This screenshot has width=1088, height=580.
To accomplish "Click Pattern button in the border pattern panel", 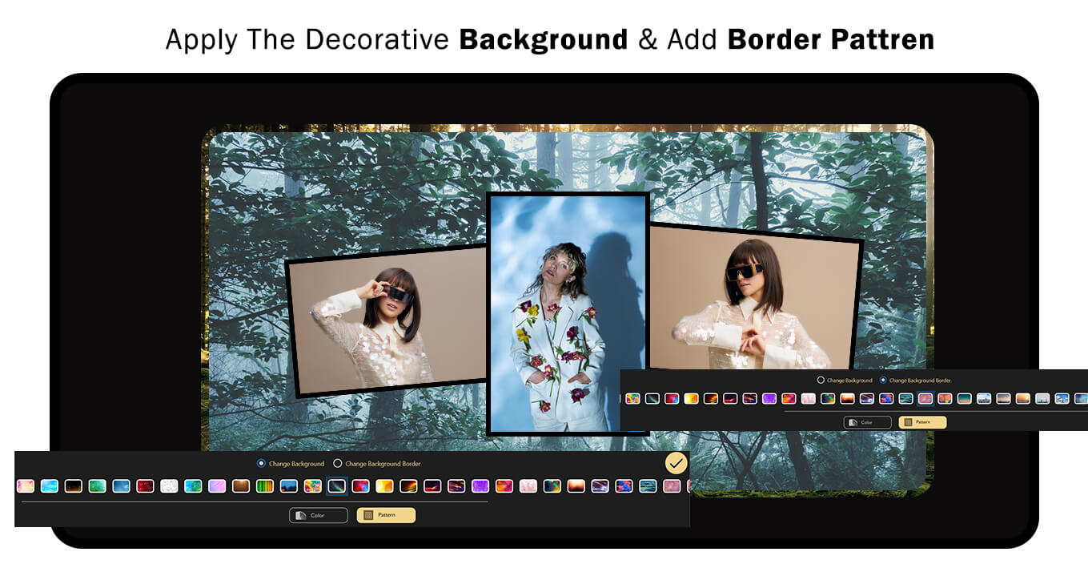I will (922, 422).
